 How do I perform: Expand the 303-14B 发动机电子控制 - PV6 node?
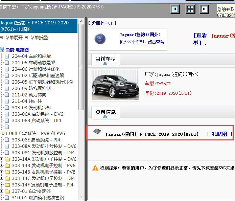1,165
